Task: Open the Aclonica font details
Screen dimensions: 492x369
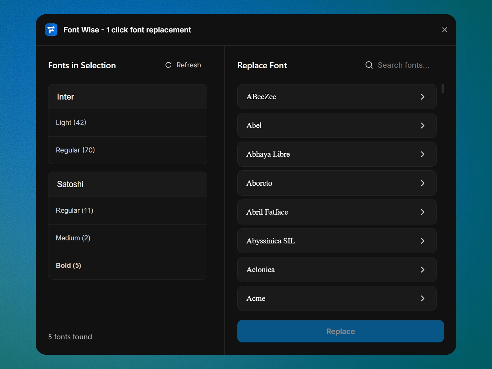Action: pos(423,270)
